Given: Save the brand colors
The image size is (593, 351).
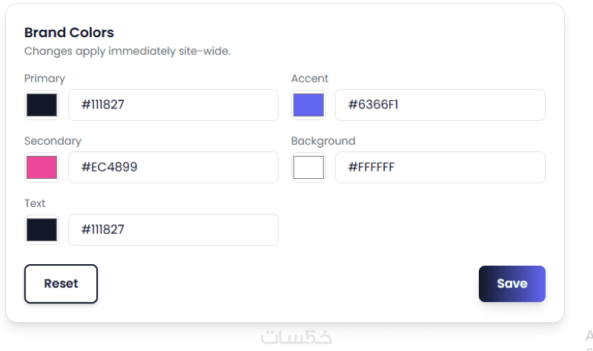Looking at the screenshot, I should tap(512, 283).
